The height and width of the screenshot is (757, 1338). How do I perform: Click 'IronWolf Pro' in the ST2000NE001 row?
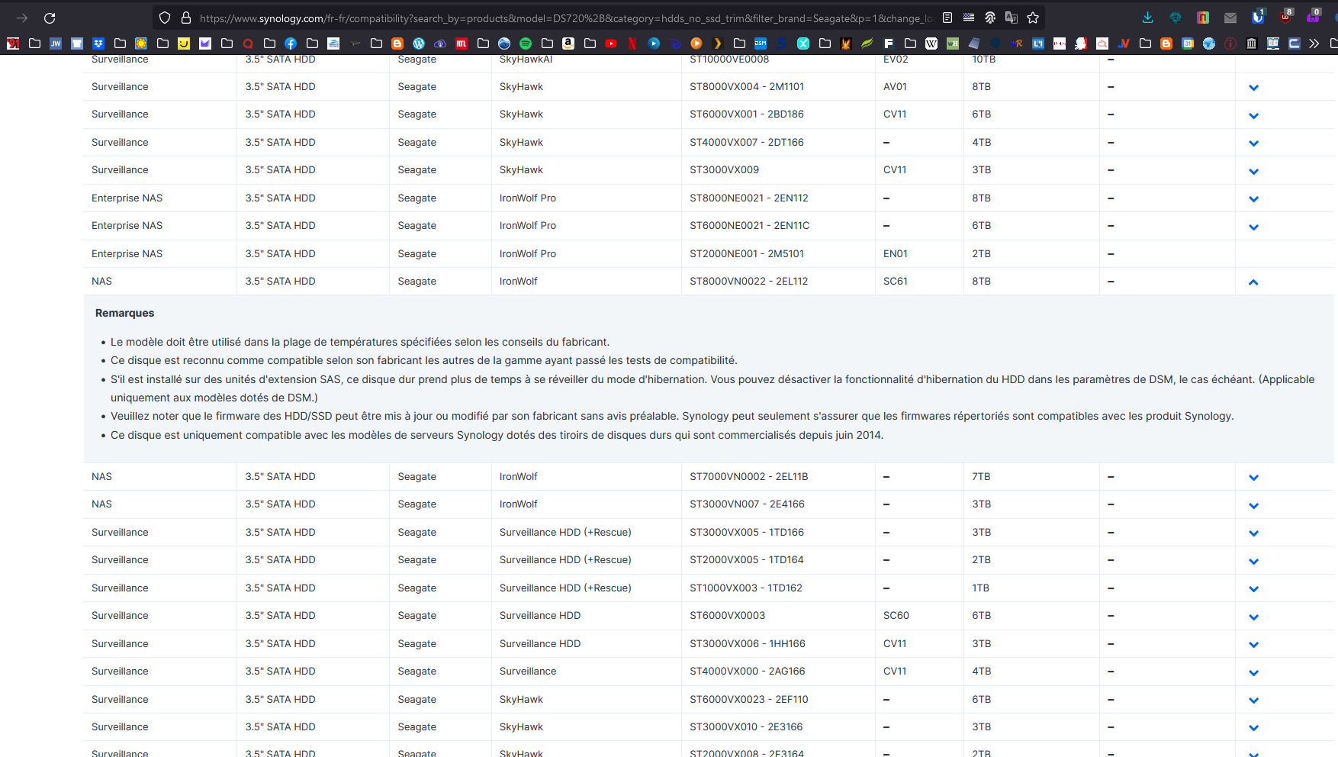(x=528, y=253)
